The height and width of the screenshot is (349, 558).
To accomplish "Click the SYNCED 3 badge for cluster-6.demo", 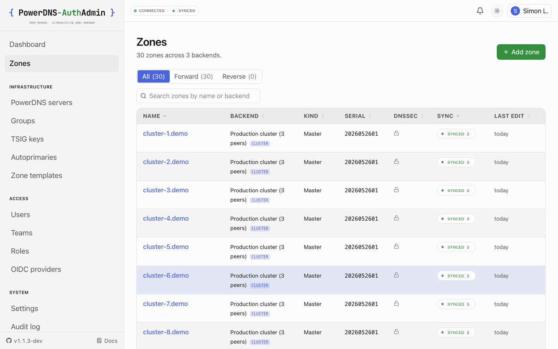I will [456, 276].
